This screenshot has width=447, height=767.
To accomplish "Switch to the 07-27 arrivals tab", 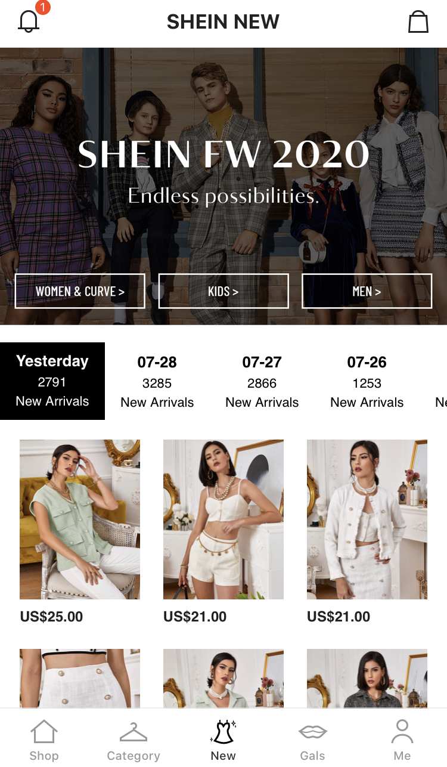I will 262,382.
